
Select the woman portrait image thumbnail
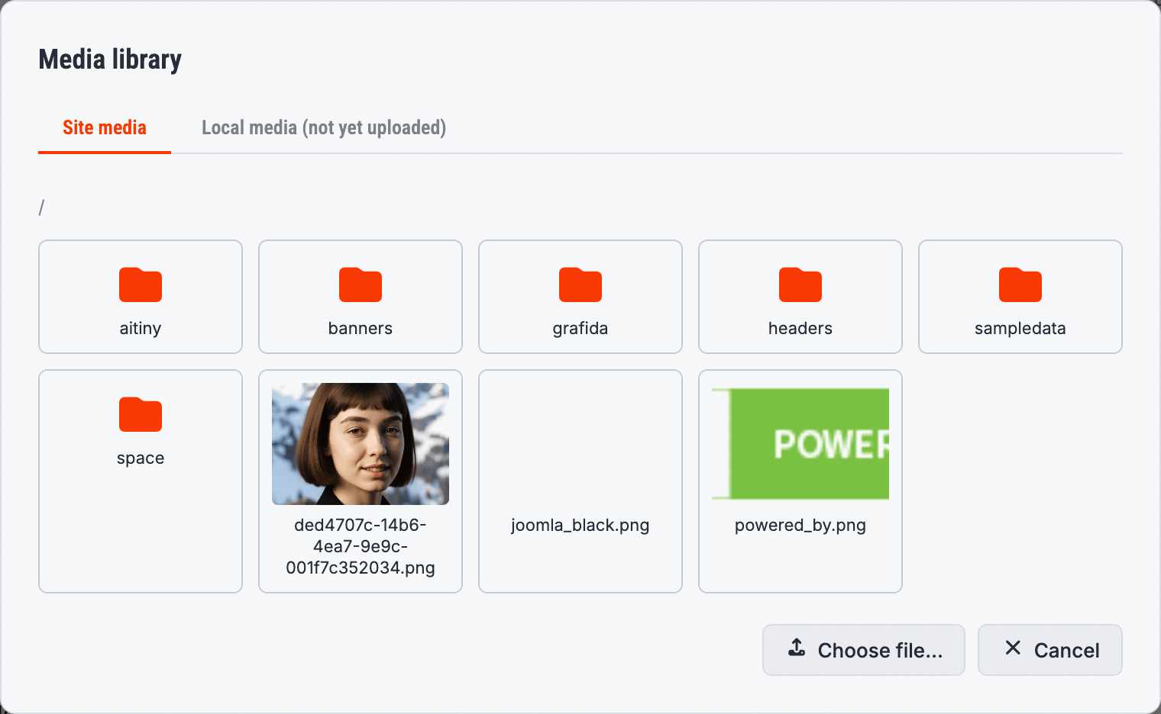(x=361, y=444)
